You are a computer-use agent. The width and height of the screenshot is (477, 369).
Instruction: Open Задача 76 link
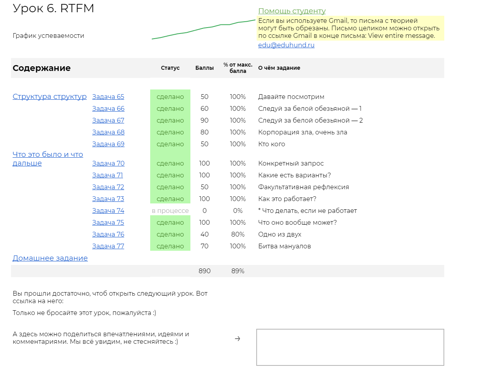click(x=108, y=234)
